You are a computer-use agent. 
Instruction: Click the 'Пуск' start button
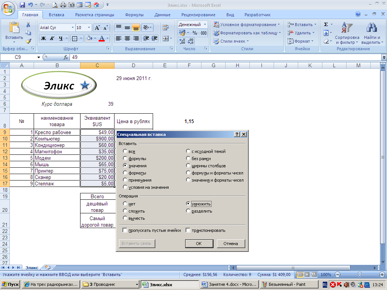10,284
